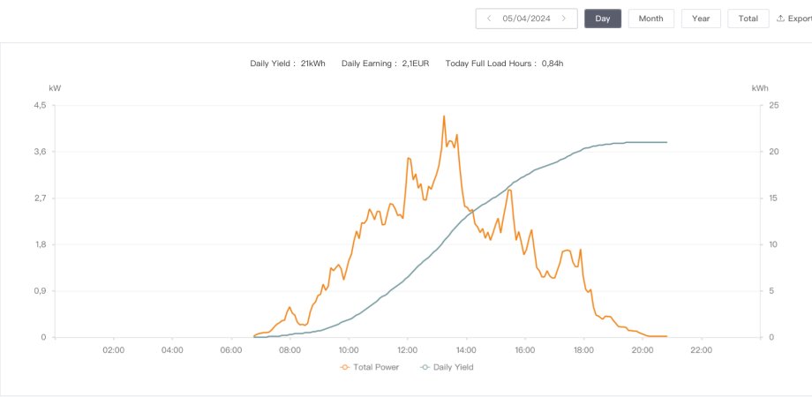Select the Day view tab
The image size is (812, 397).
click(603, 19)
